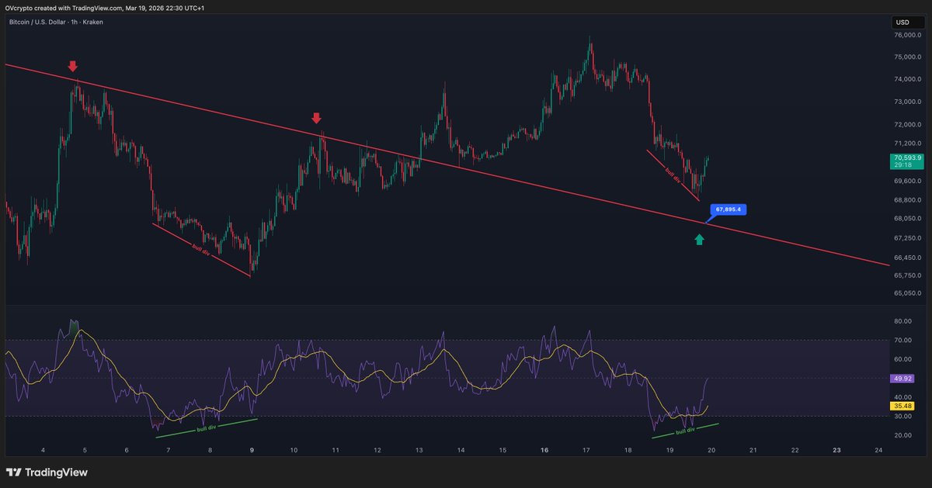Click the green bull div label near March 19 RSI
The height and width of the screenshot is (488, 932).
pos(686,431)
